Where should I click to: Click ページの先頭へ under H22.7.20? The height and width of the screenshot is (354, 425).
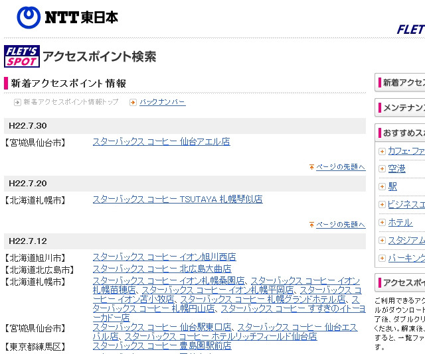click(341, 225)
